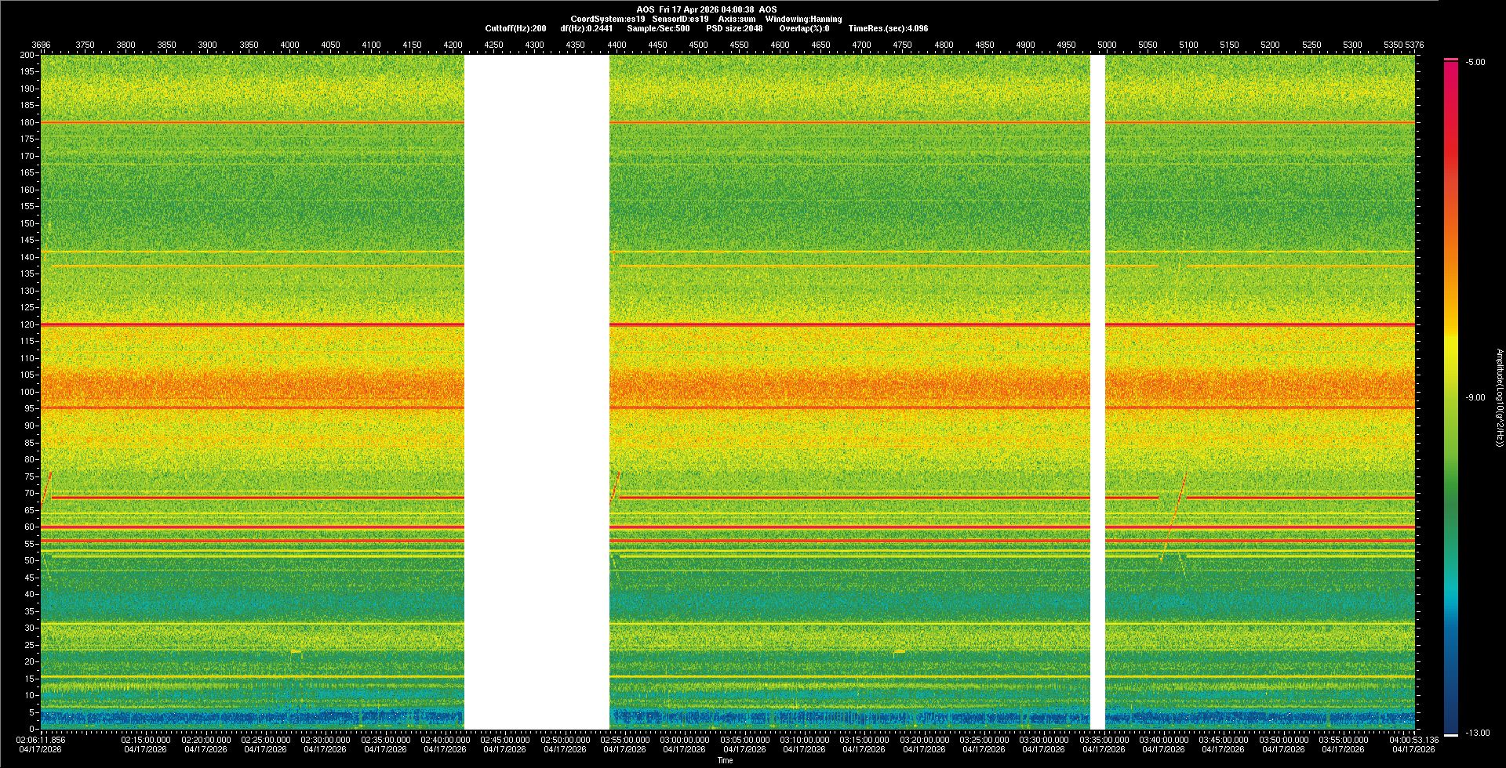Click the Windowing:Hanning header text
The width and height of the screenshot is (1506, 768).
pyautogui.click(x=803, y=19)
